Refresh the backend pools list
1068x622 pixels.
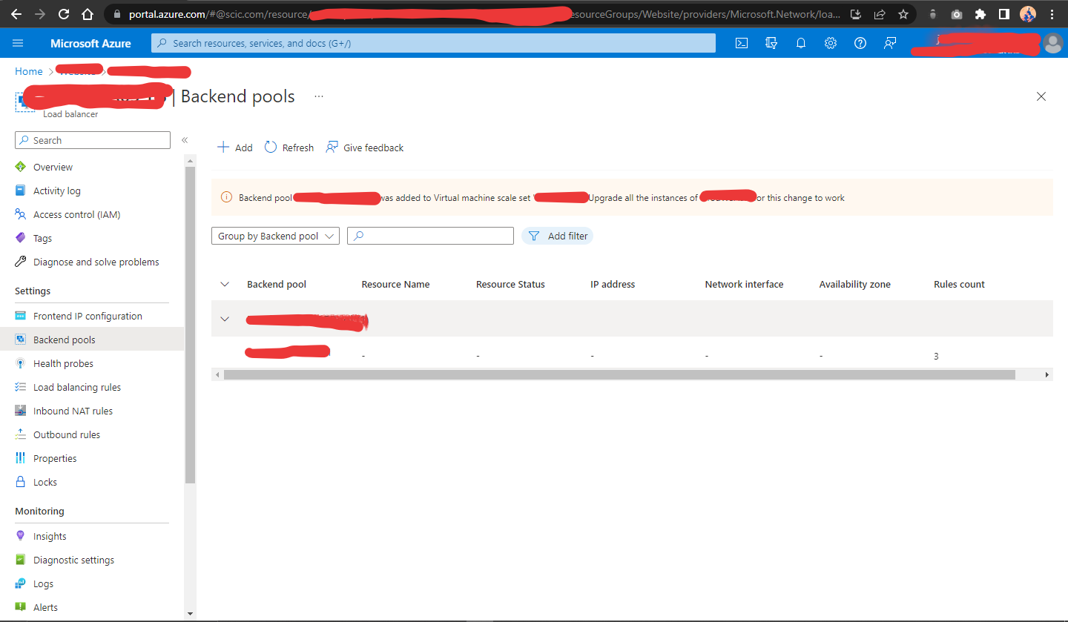(x=289, y=147)
